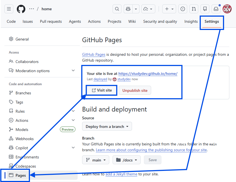Viewport: 236px width, 182px height.
Task: Open Webhooks settings
Action: click(24, 139)
